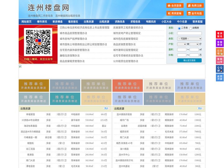Viewport: 224px width, 168px height.
Task: Click the red-orange 推荐单位 banner
Action: (128, 86)
